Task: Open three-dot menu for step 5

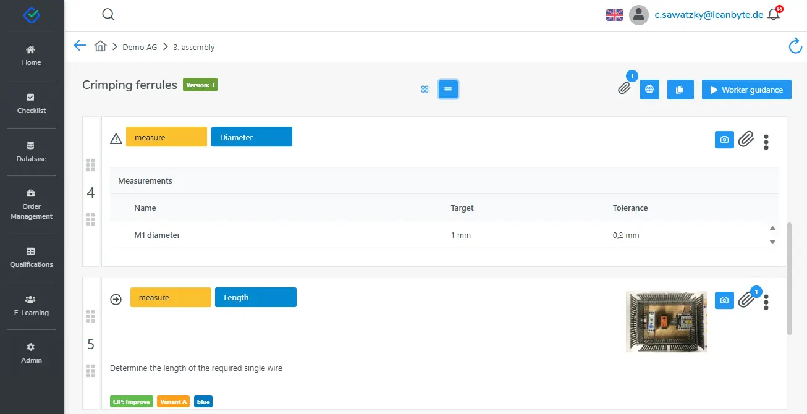Action: click(x=766, y=302)
